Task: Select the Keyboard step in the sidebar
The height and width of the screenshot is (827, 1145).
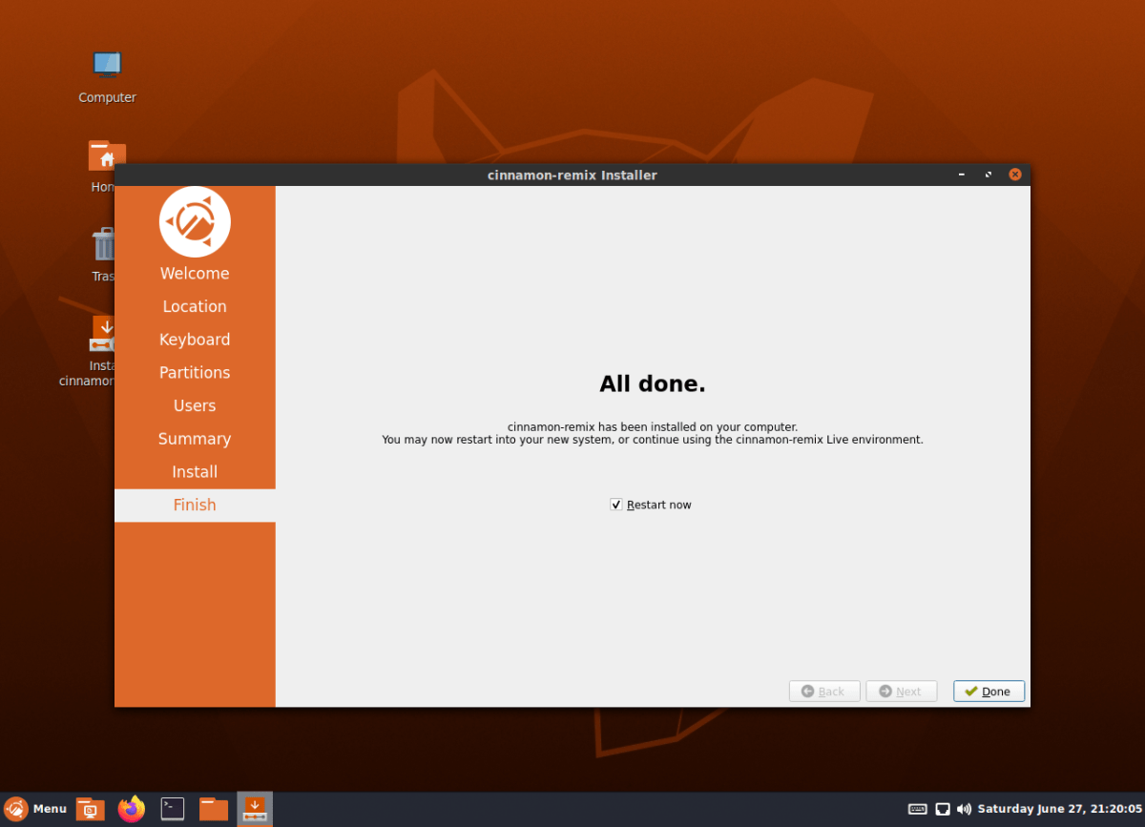Action: (x=195, y=340)
